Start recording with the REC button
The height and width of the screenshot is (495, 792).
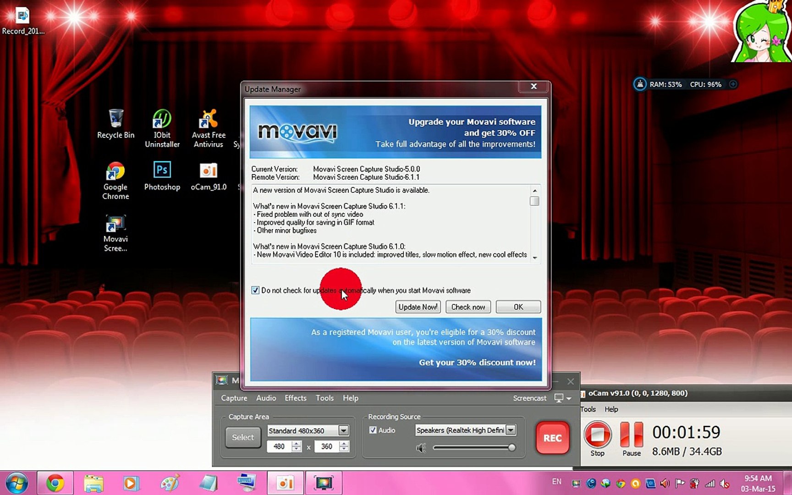pyautogui.click(x=552, y=438)
